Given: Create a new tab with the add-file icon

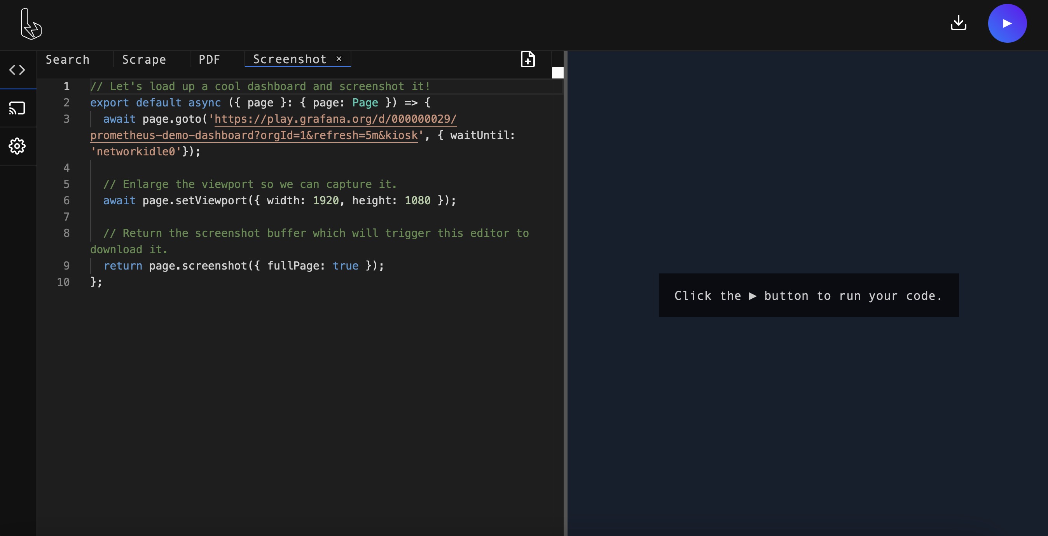Looking at the screenshot, I should tap(527, 59).
